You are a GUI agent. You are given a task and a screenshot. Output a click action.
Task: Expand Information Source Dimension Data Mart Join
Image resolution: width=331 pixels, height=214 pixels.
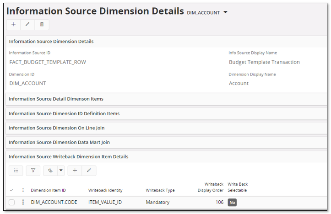coord(59,142)
